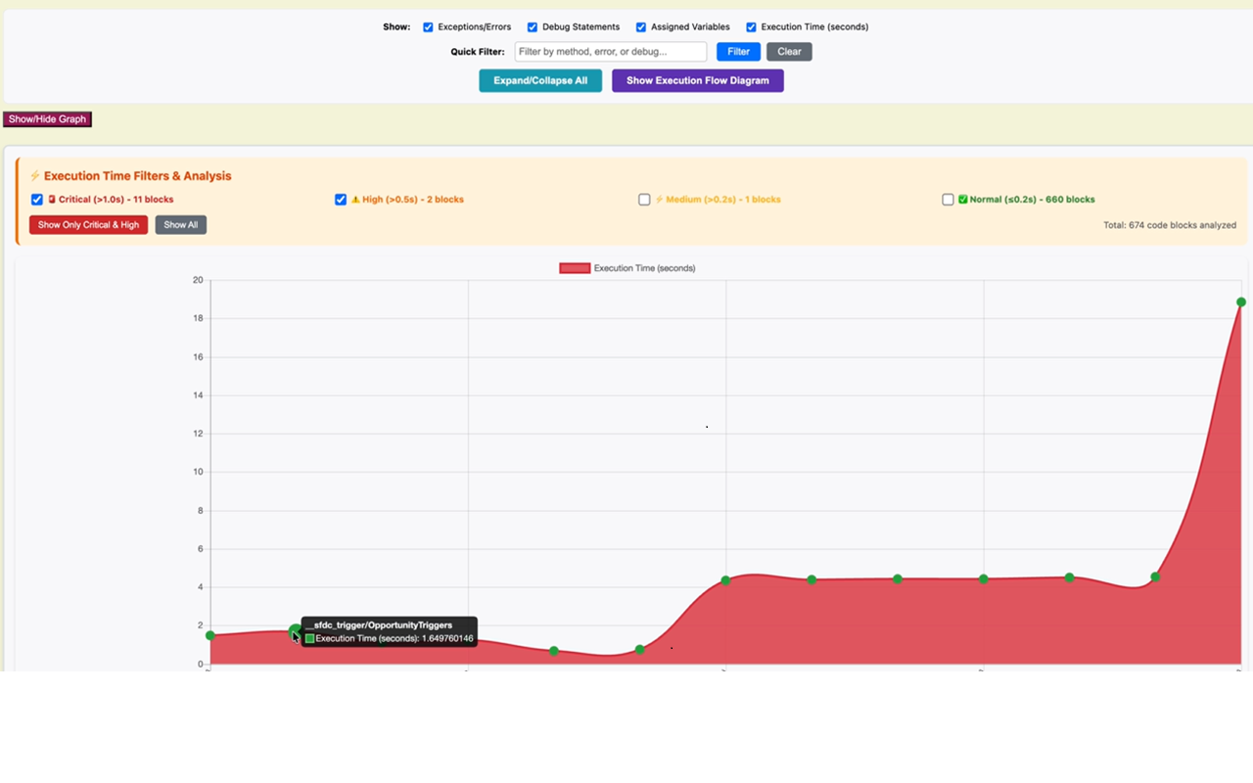Click Show Only Critical & High
The height and width of the screenshot is (783, 1253).
[88, 225]
